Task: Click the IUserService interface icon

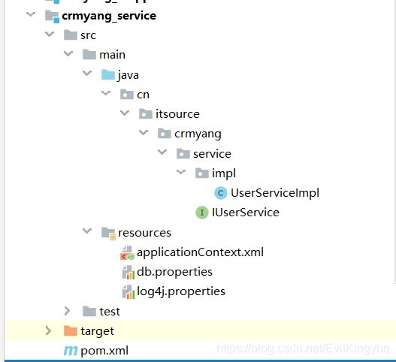Action: click(202, 213)
